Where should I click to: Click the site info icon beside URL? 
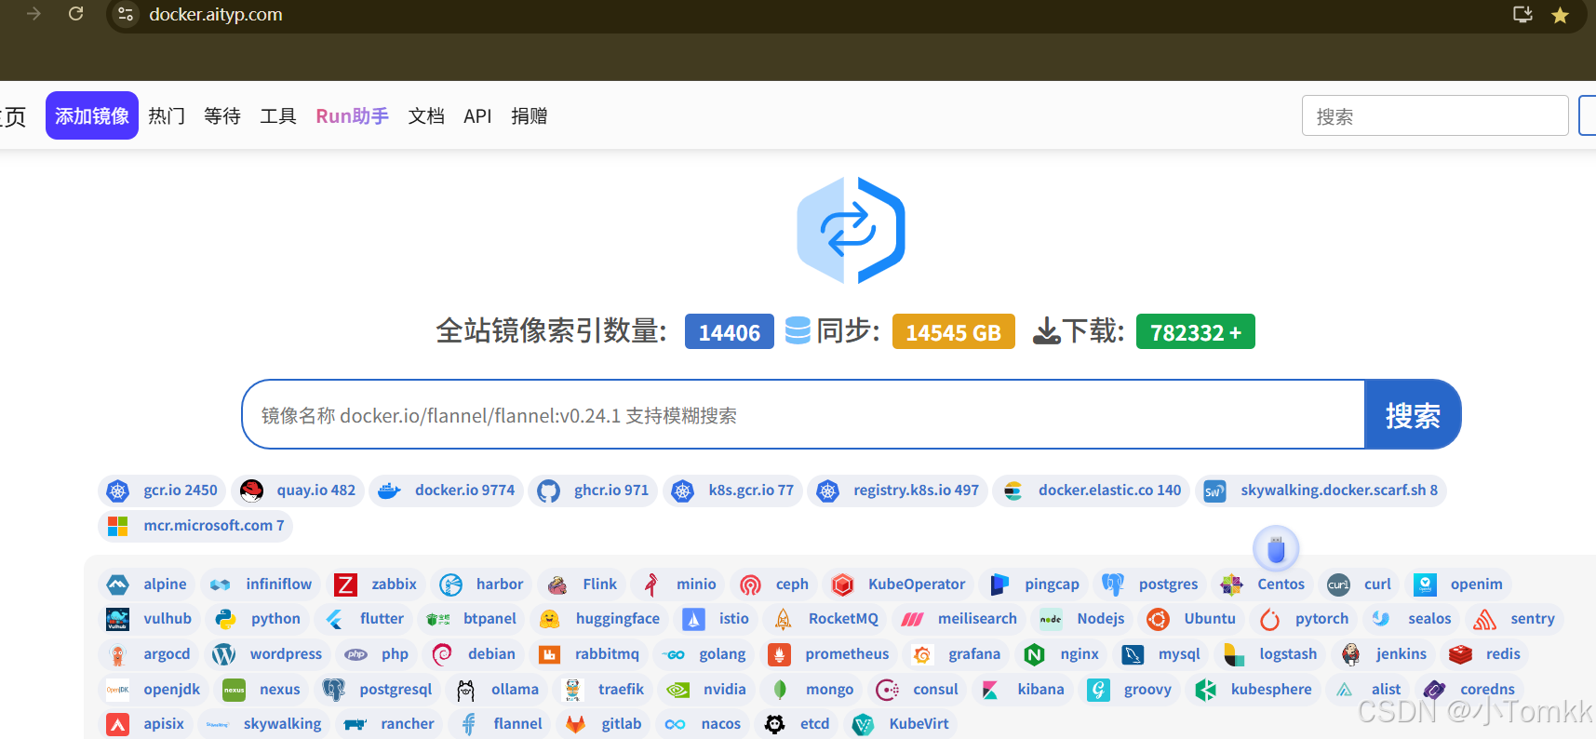[x=126, y=14]
